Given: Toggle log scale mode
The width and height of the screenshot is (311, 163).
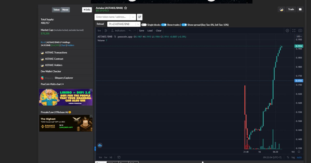Looking at the screenshot, I should 293,157.
